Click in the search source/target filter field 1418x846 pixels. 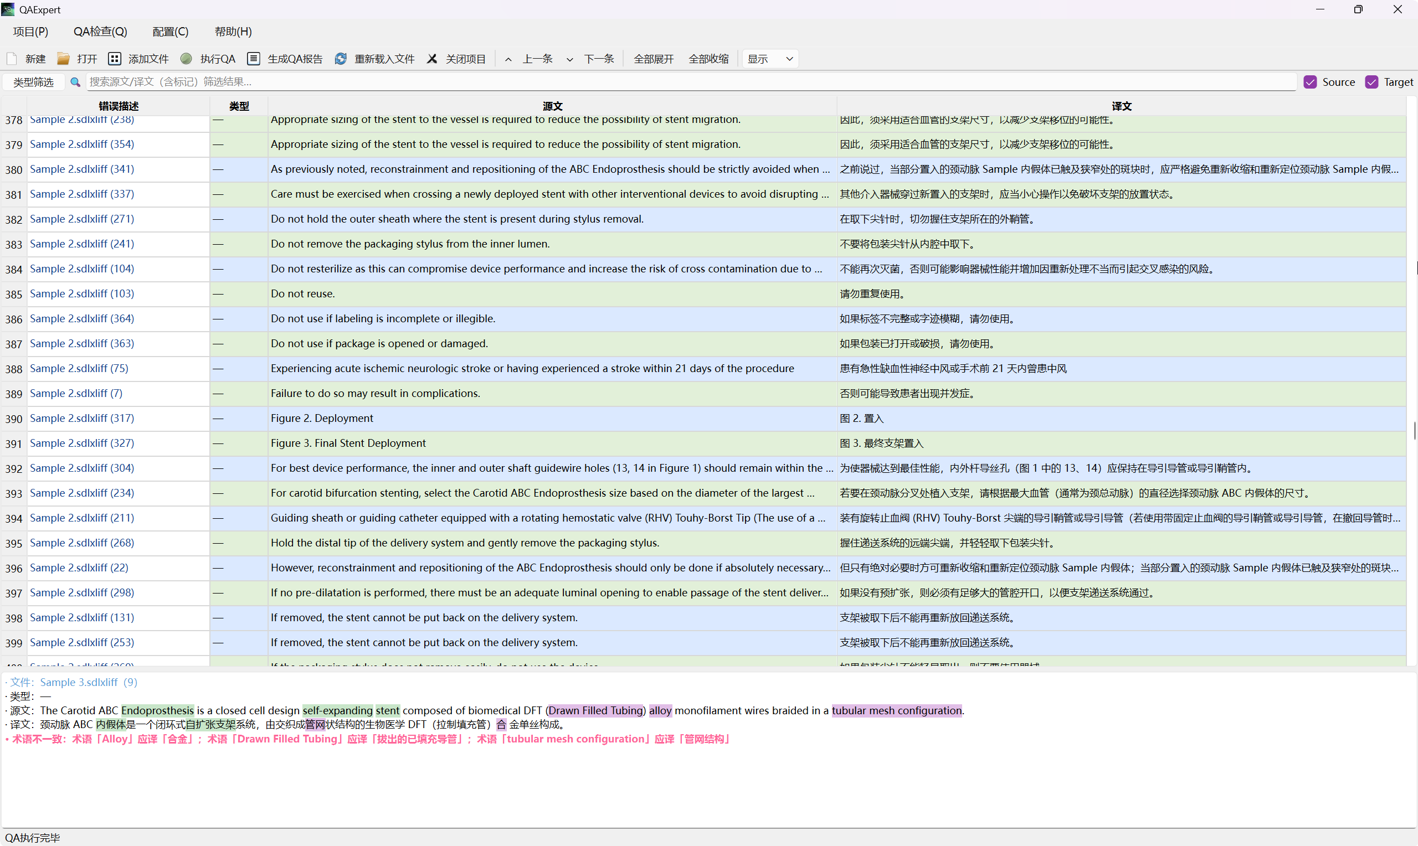pos(691,82)
